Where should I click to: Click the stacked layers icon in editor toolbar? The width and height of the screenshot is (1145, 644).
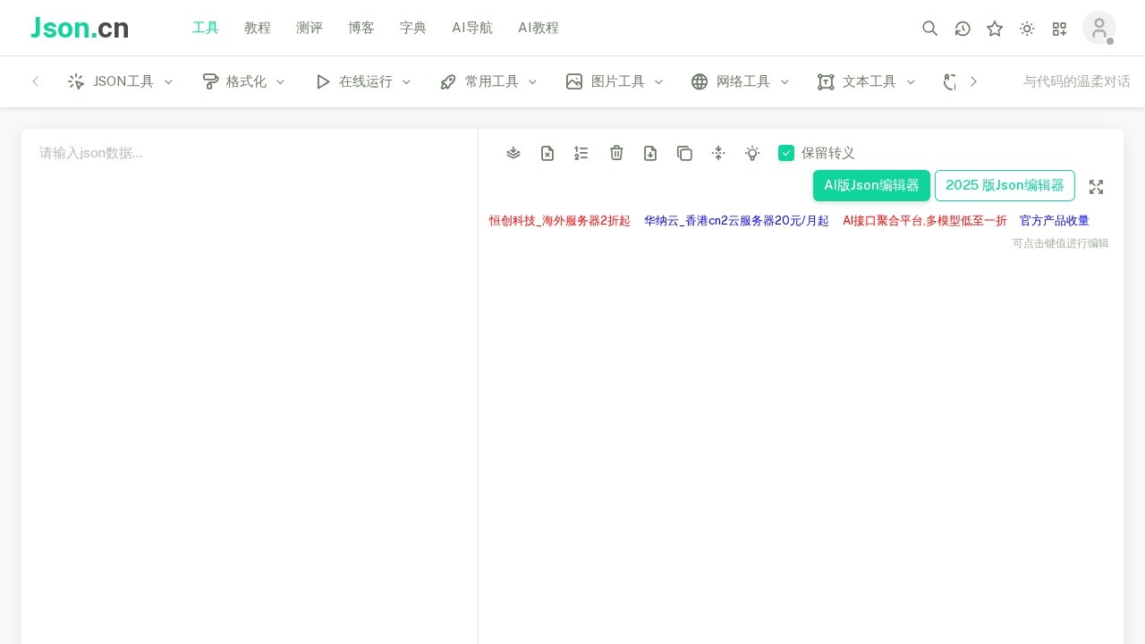coord(513,153)
